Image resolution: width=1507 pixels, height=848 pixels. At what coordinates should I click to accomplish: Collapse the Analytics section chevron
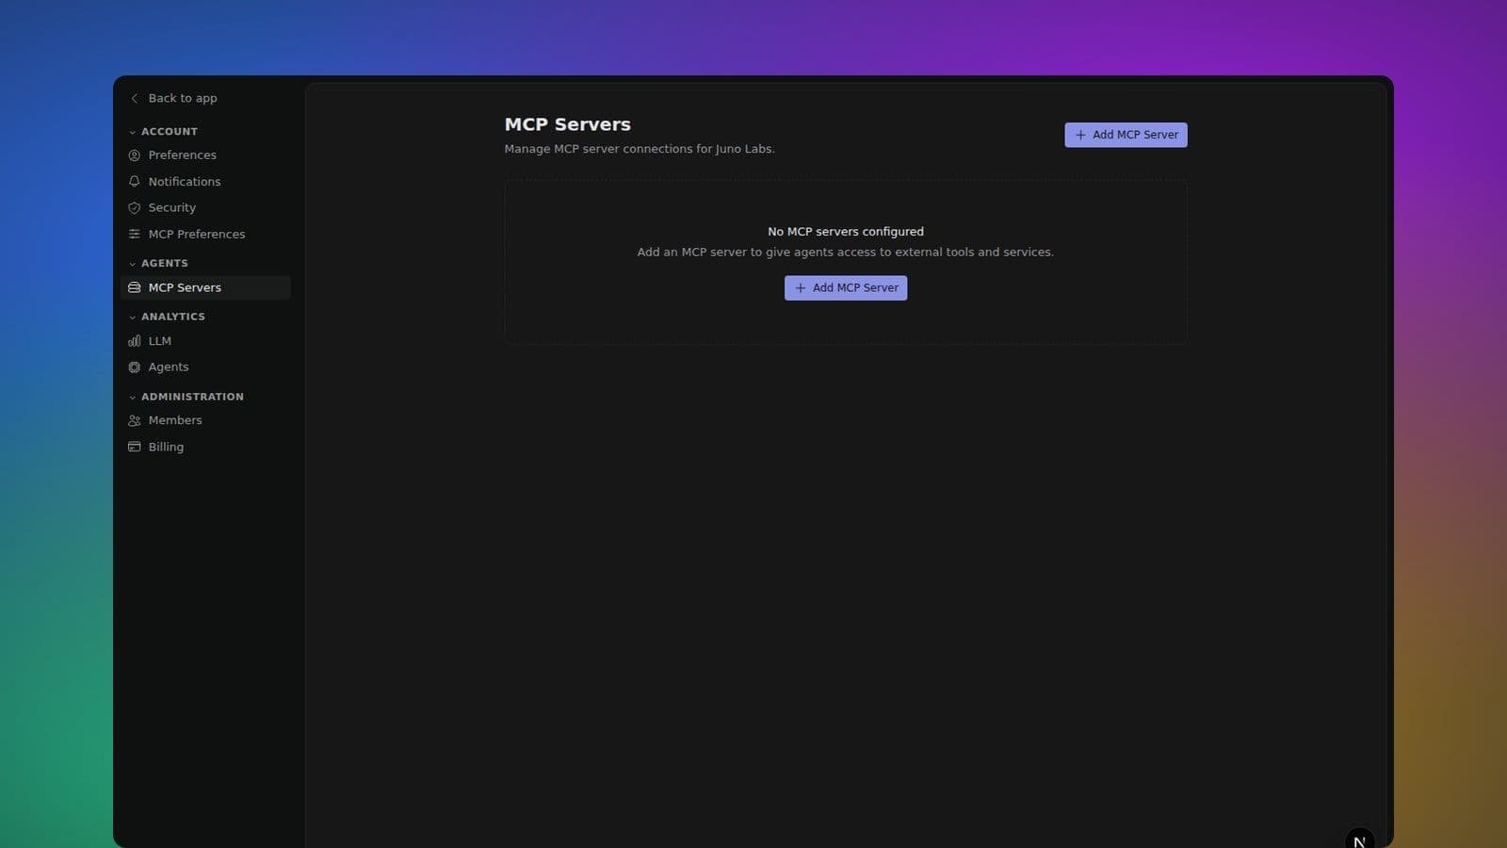[133, 318]
